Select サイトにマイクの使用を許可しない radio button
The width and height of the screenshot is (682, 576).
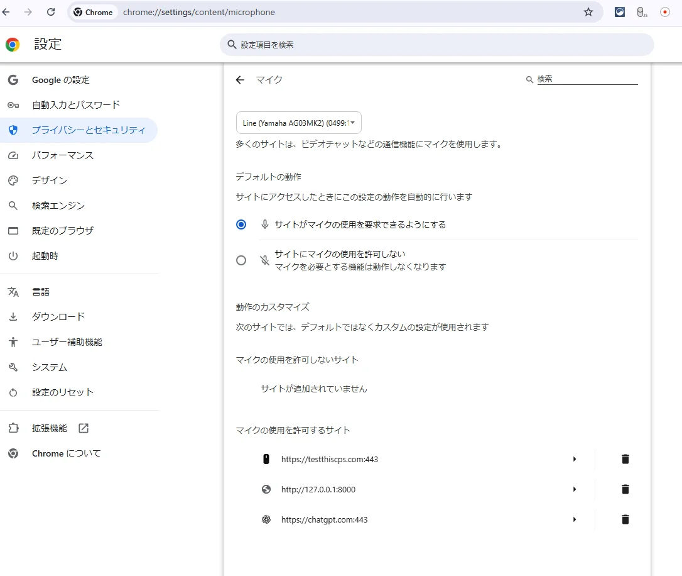(x=241, y=260)
